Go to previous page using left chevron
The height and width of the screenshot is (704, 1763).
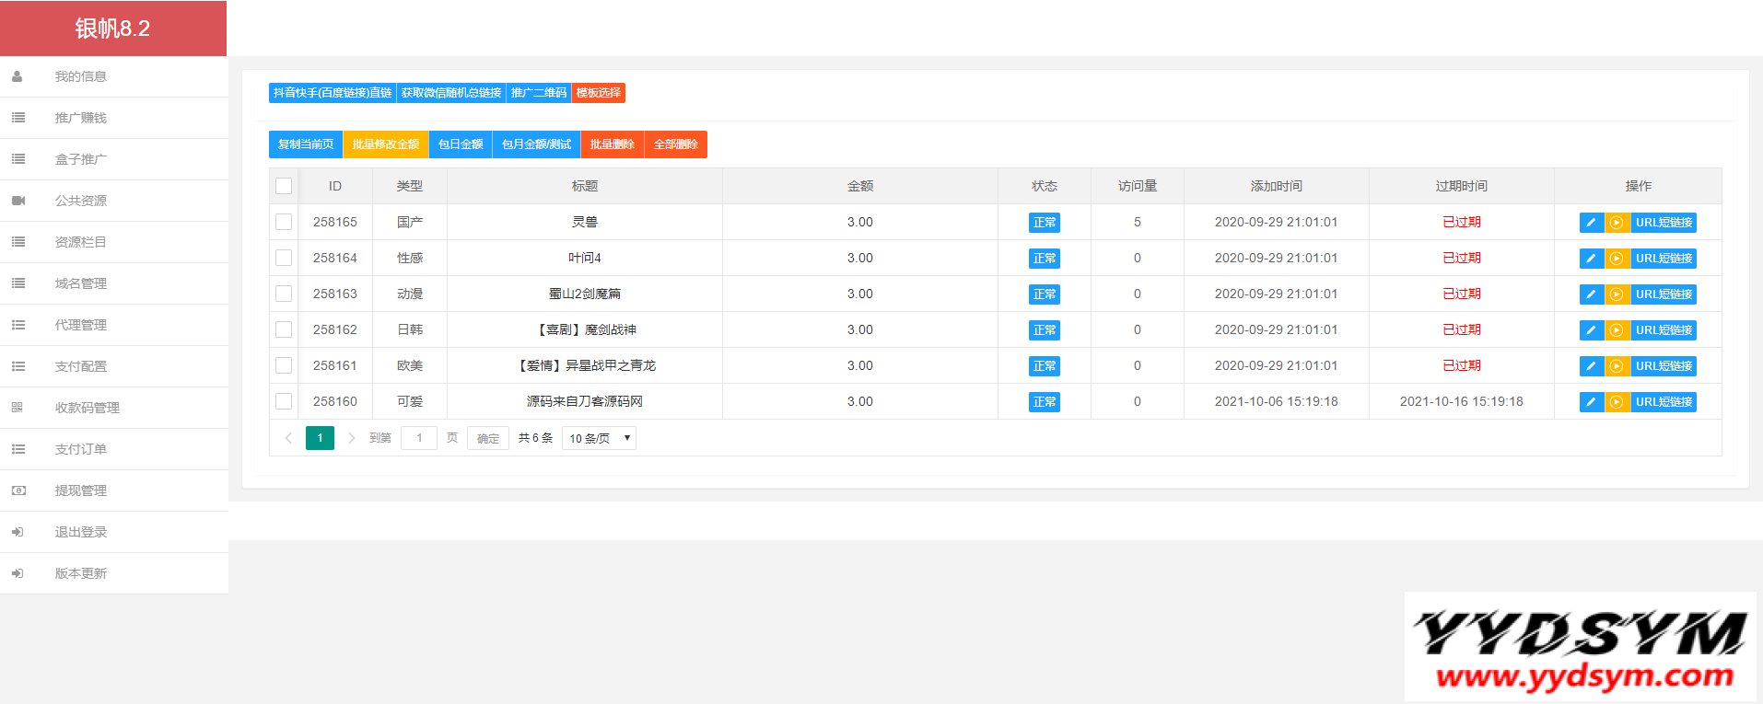click(x=288, y=438)
